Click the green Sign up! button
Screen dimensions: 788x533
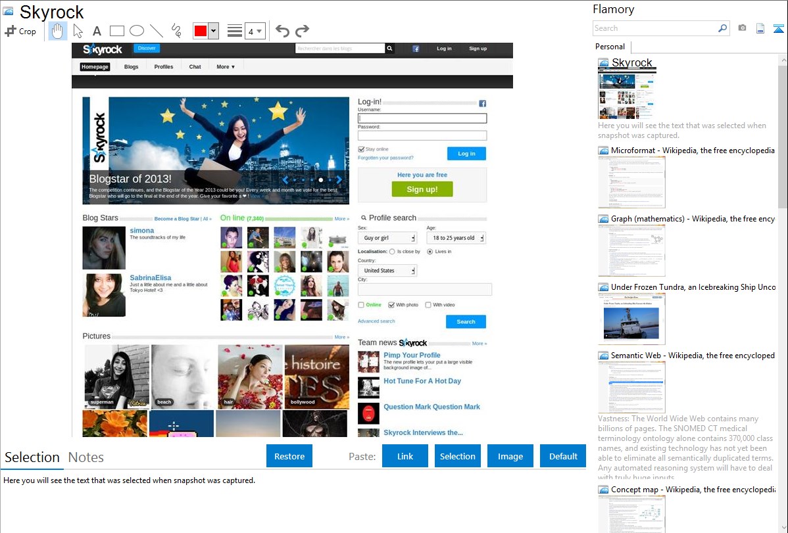tap(422, 189)
